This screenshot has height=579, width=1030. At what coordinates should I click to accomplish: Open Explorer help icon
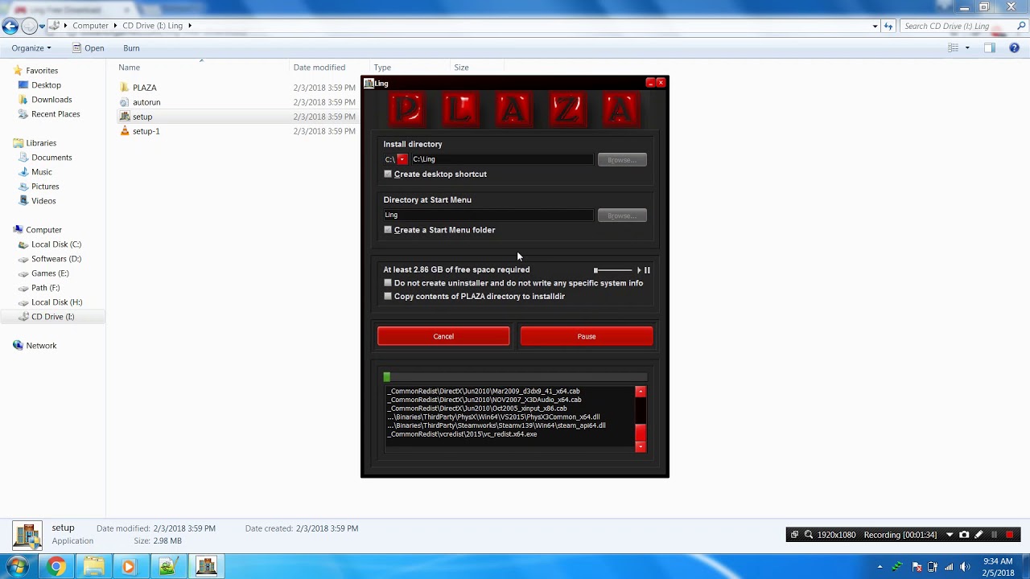pos(1014,48)
